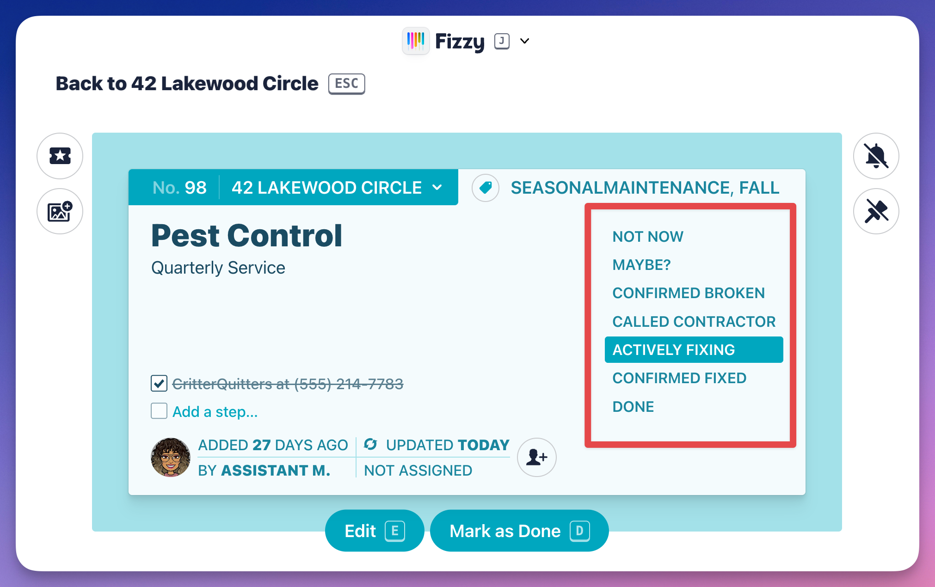Screen dimensions: 935x587
Task: Click the ESC shortcut badge
Action: tap(346, 84)
